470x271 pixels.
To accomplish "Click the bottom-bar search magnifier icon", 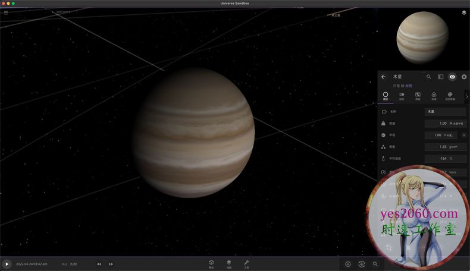I will (x=375, y=264).
